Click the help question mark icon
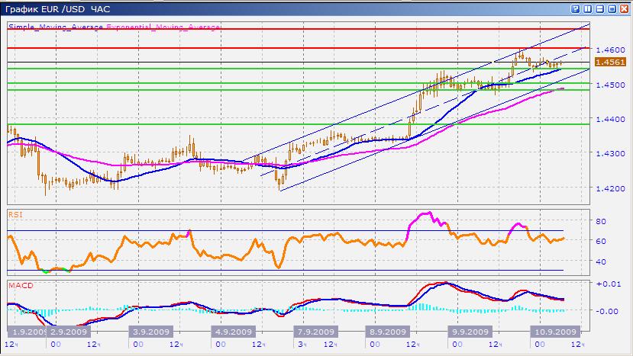This screenshot has width=633, height=356. tap(574, 8)
